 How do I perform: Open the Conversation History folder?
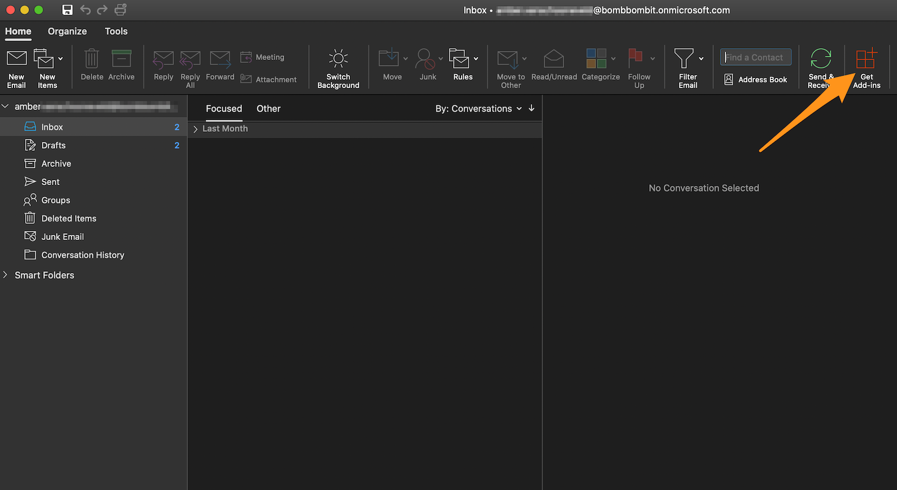coord(94,255)
